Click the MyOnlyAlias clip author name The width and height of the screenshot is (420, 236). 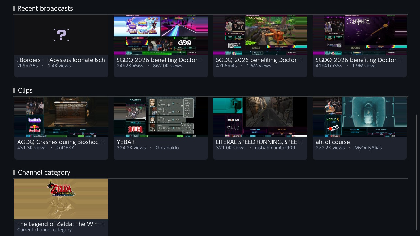pos(368,148)
